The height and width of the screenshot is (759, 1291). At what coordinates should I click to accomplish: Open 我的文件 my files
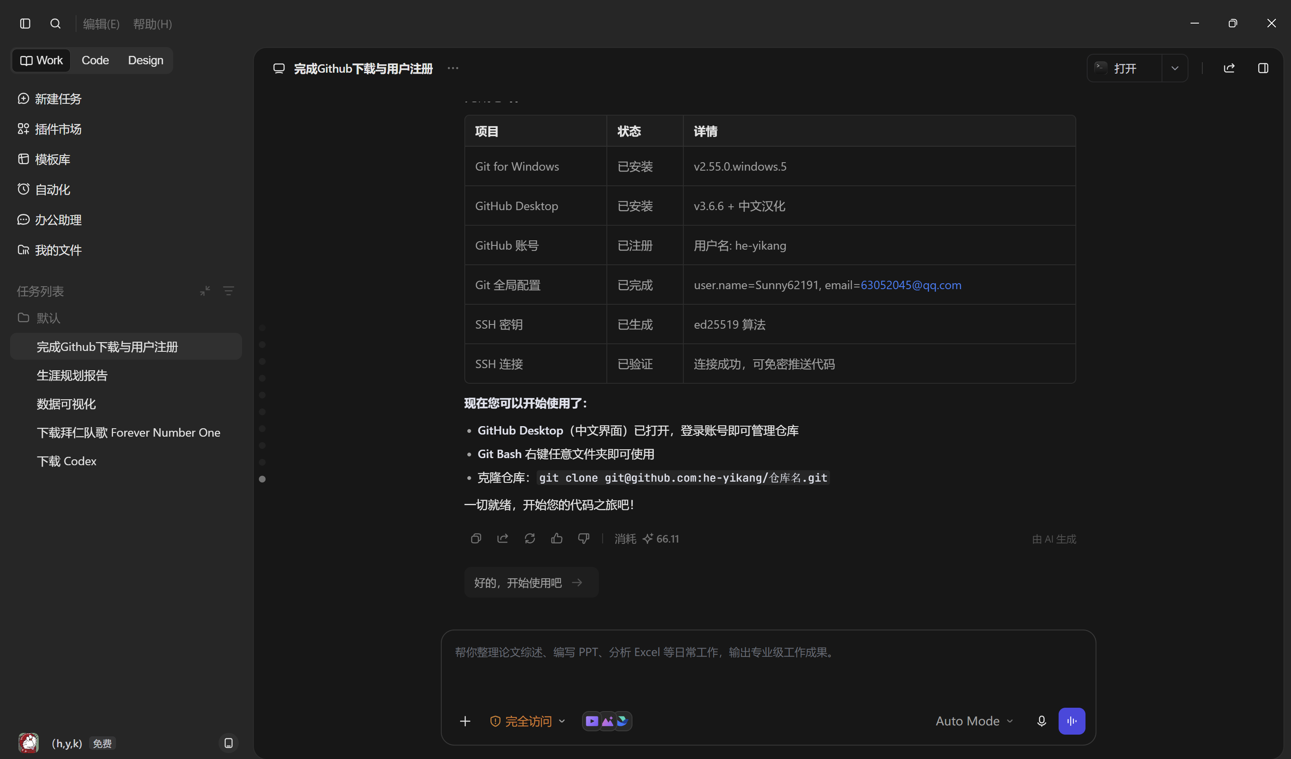coord(50,250)
